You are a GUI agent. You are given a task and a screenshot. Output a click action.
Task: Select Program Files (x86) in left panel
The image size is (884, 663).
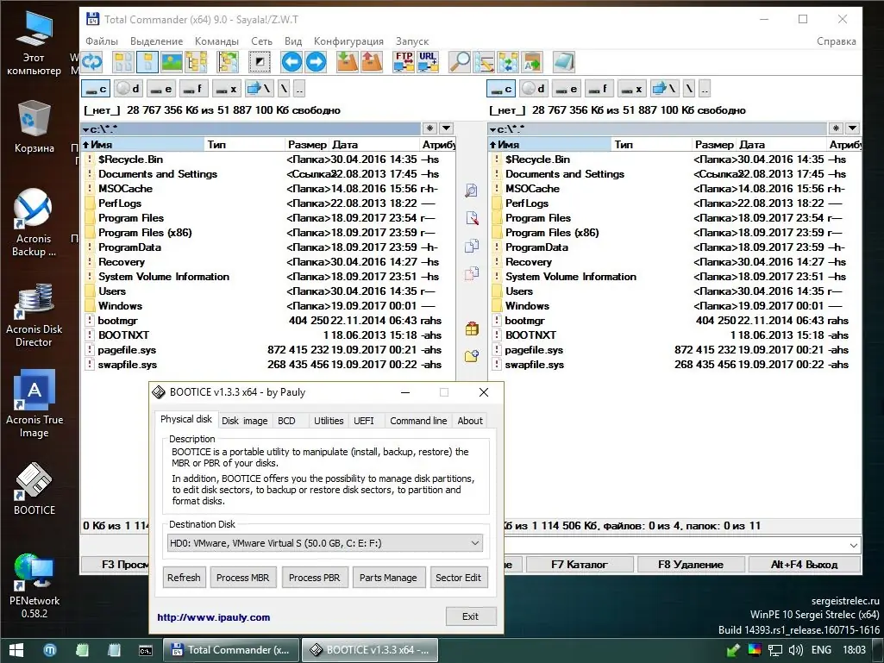(x=268, y=233)
